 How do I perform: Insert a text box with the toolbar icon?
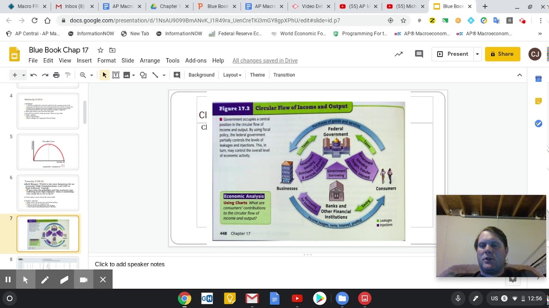(x=116, y=75)
